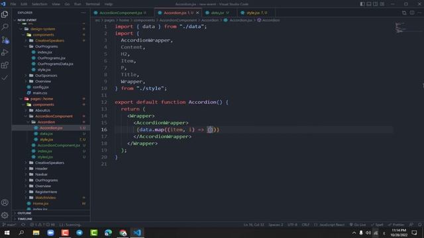
Task: Open Google Chrome from the taskbar
Action: click(x=123, y=233)
